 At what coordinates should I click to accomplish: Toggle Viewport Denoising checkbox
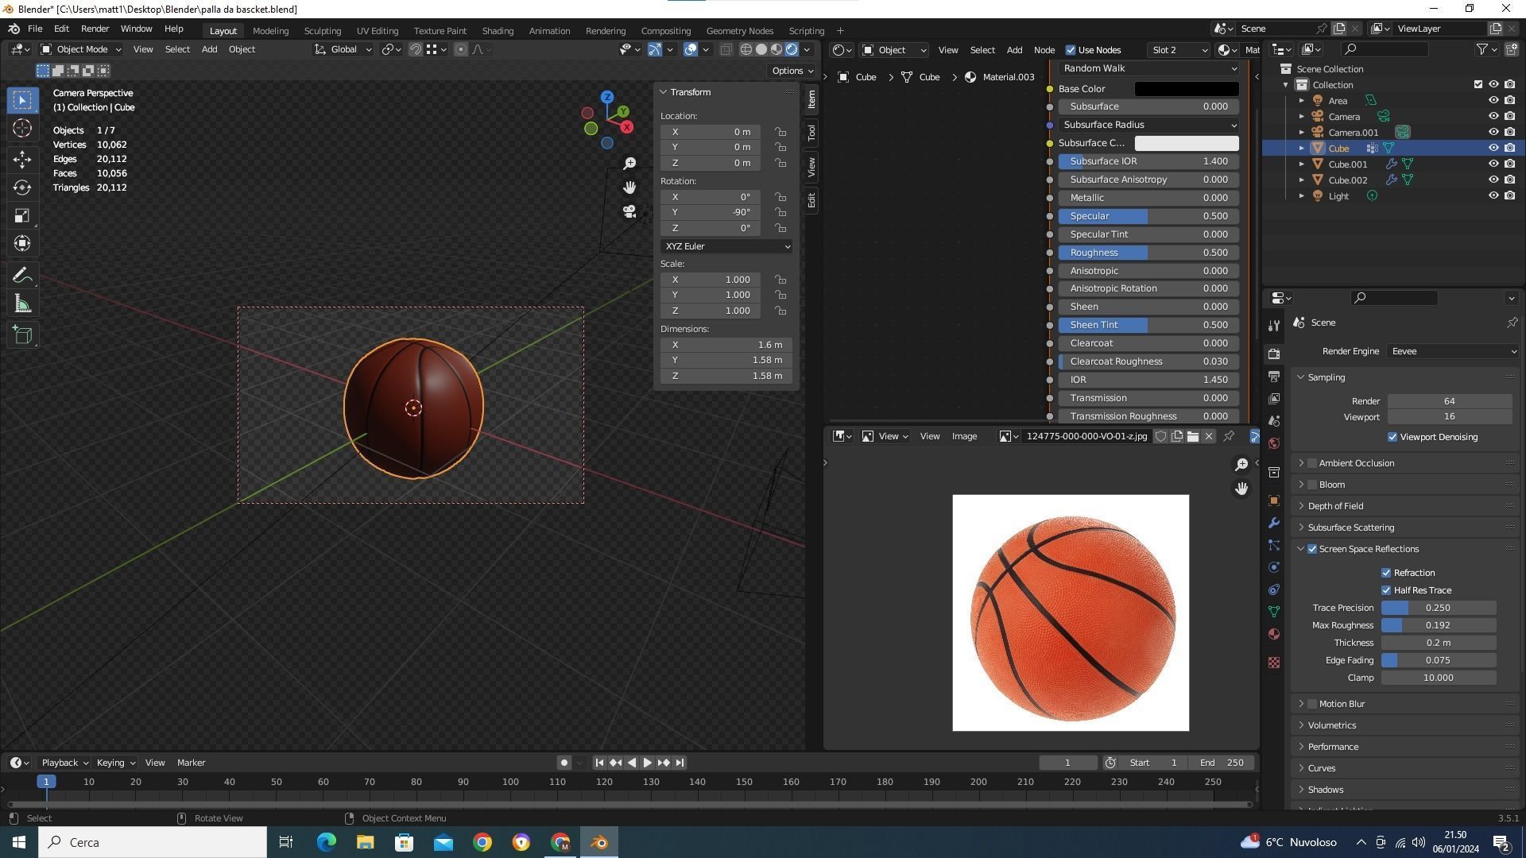1392,437
